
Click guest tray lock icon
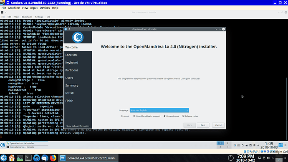click(x=247, y=145)
